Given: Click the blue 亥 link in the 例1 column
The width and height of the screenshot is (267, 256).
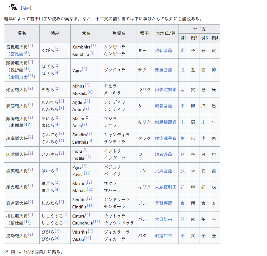Looking at the screenshot, I should 182,51.
